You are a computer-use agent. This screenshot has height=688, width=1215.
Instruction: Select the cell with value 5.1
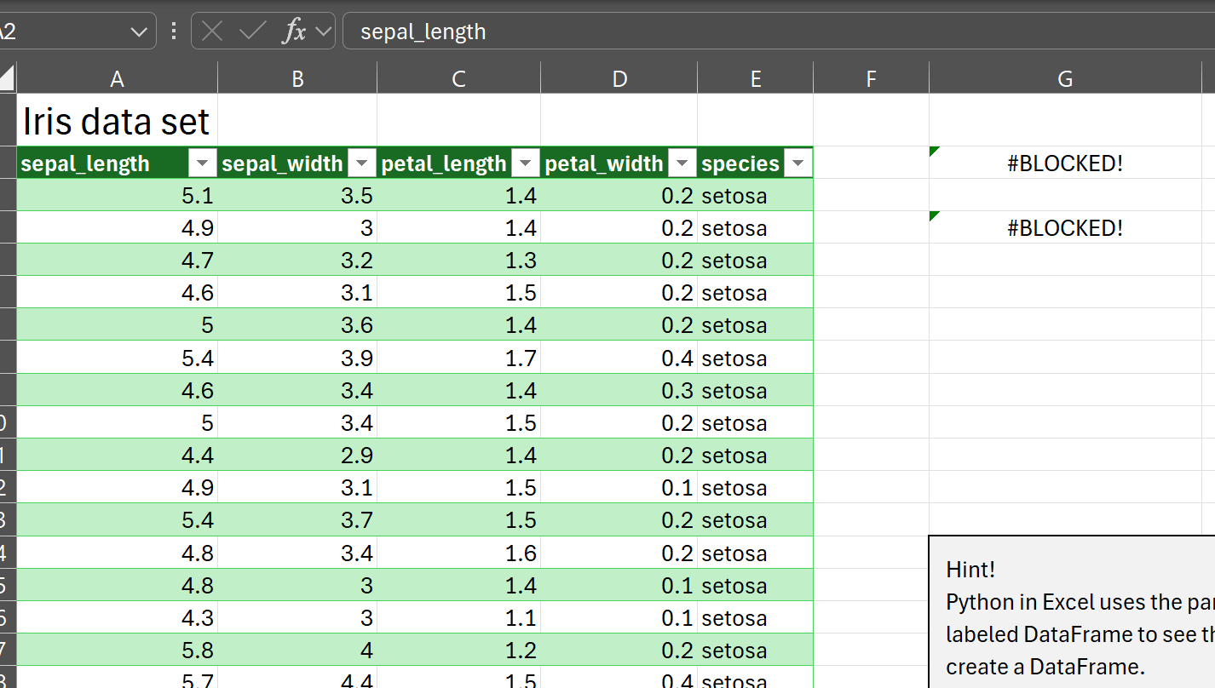click(x=117, y=196)
